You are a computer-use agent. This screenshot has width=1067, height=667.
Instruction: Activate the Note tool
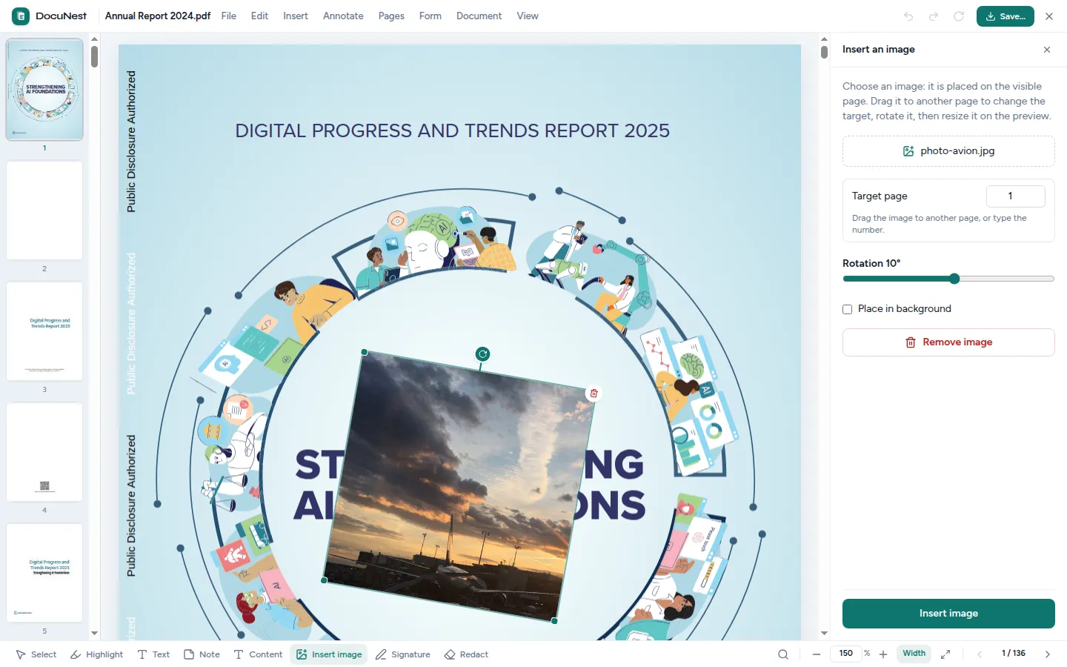pos(202,654)
